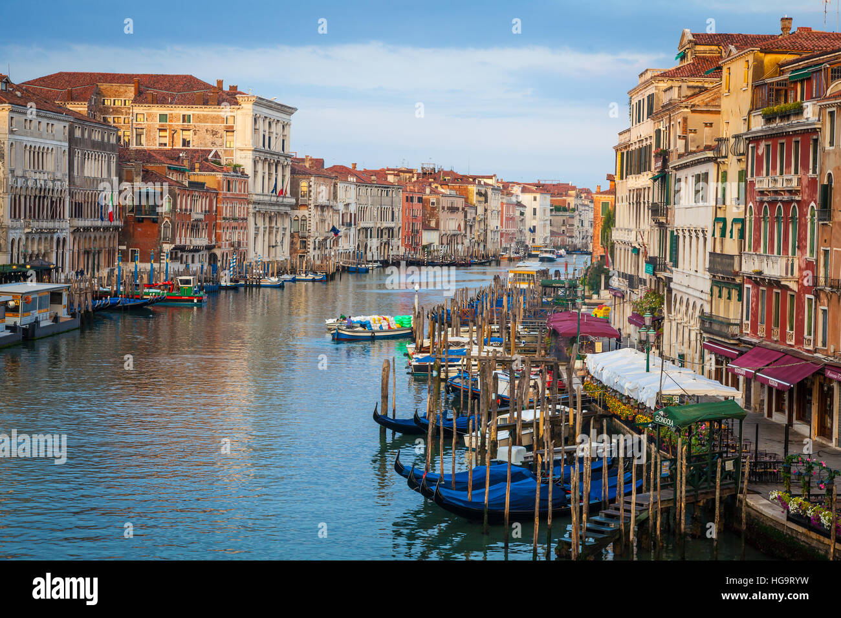Viewport: 841px width, 618px height.
Task: Click the large alamy watermark over the water
Action: (x=33, y=446)
